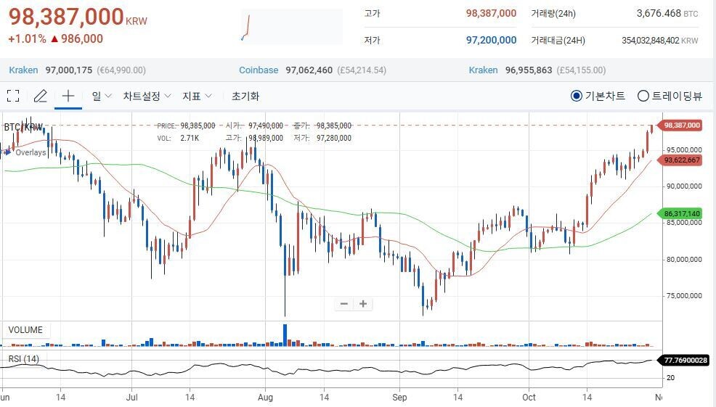Expand the Overlays arrow on chart
Image resolution: width=716 pixels, height=407 pixels.
(x=8, y=152)
